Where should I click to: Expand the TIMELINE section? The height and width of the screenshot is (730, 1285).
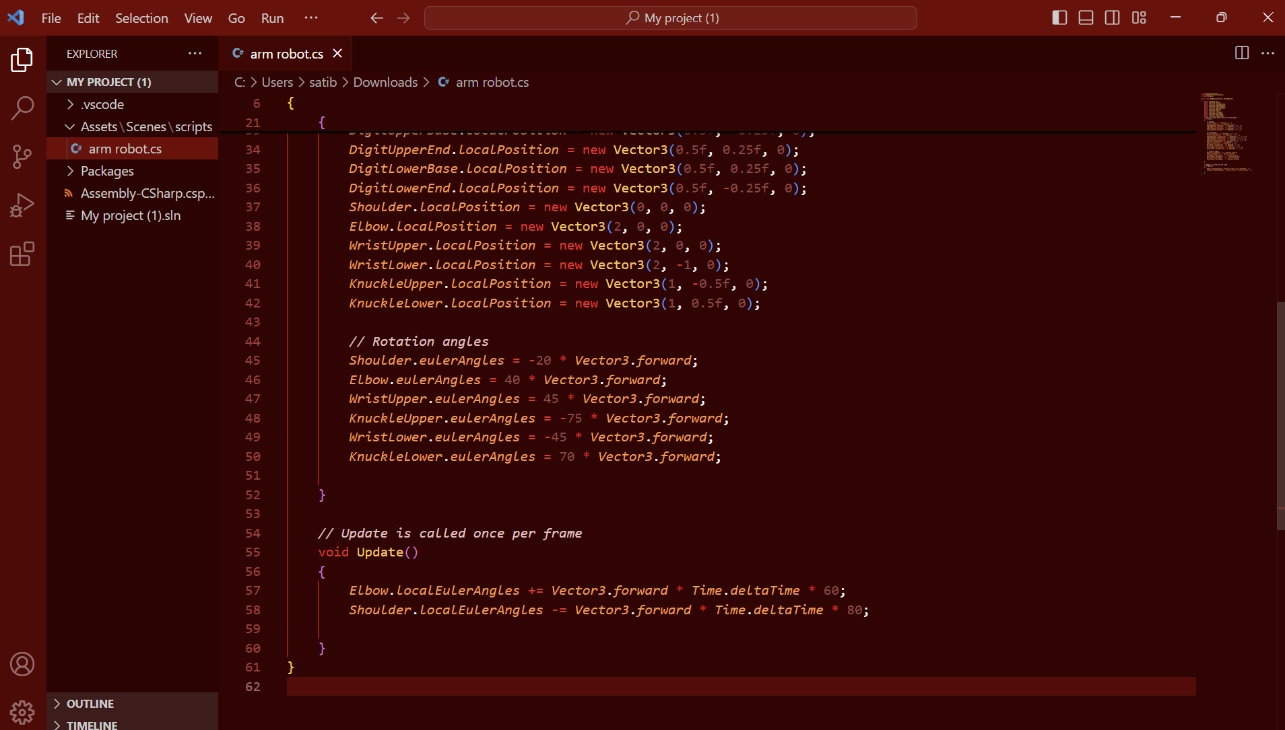pyautogui.click(x=132, y=725)
